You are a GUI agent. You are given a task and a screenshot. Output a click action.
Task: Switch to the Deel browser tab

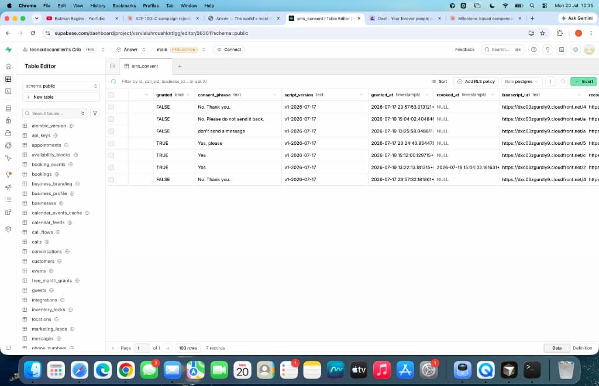(405, 18)
